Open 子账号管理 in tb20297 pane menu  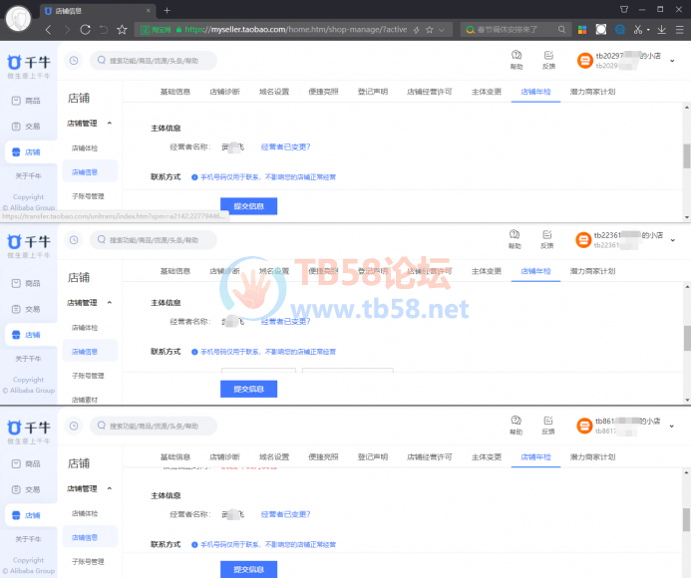(88, 196)
